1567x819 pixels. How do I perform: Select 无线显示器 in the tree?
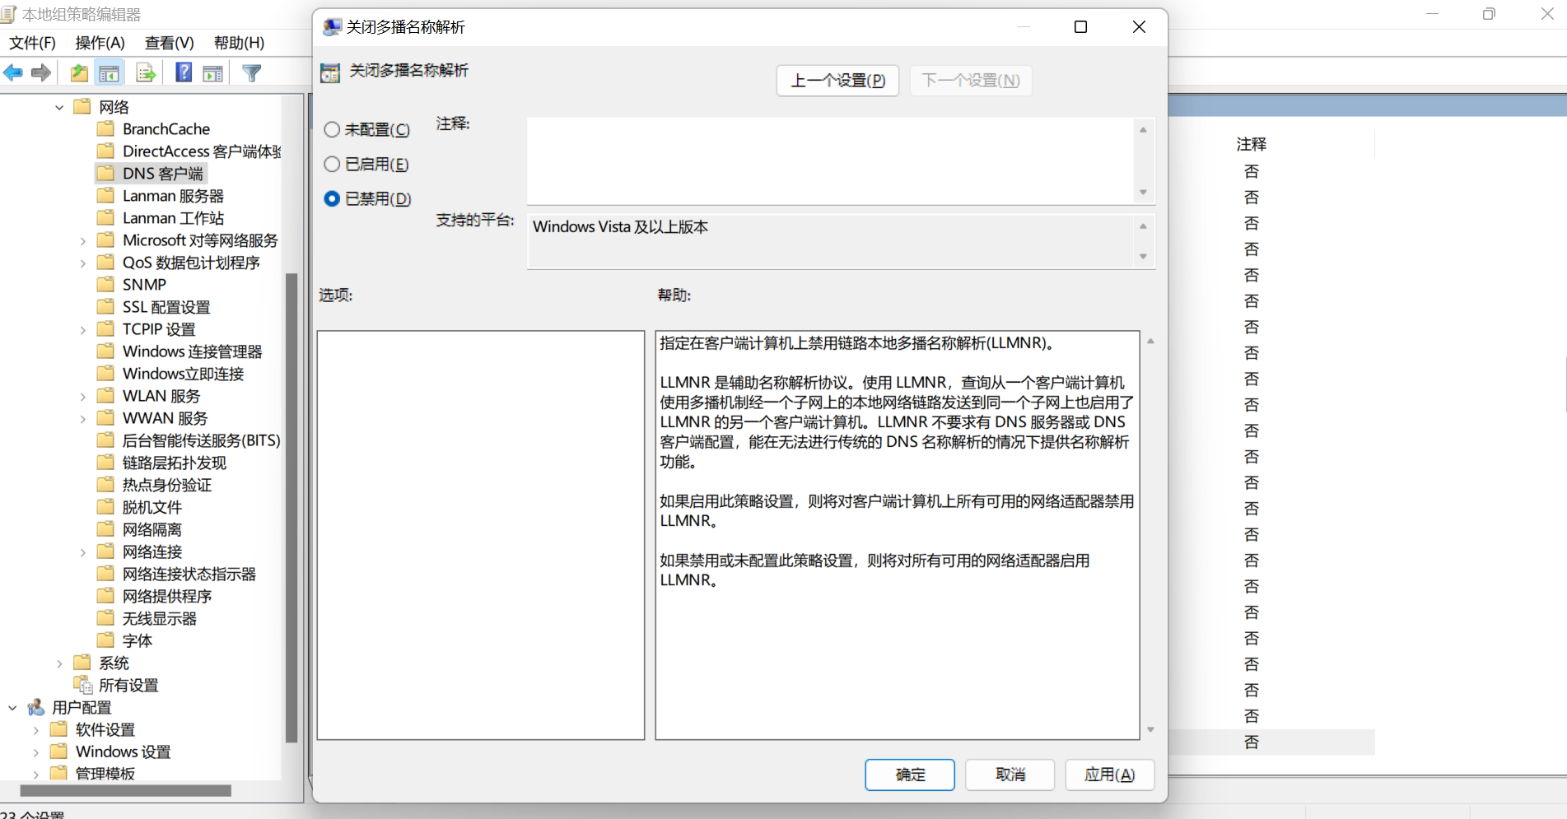pos(159,618)
